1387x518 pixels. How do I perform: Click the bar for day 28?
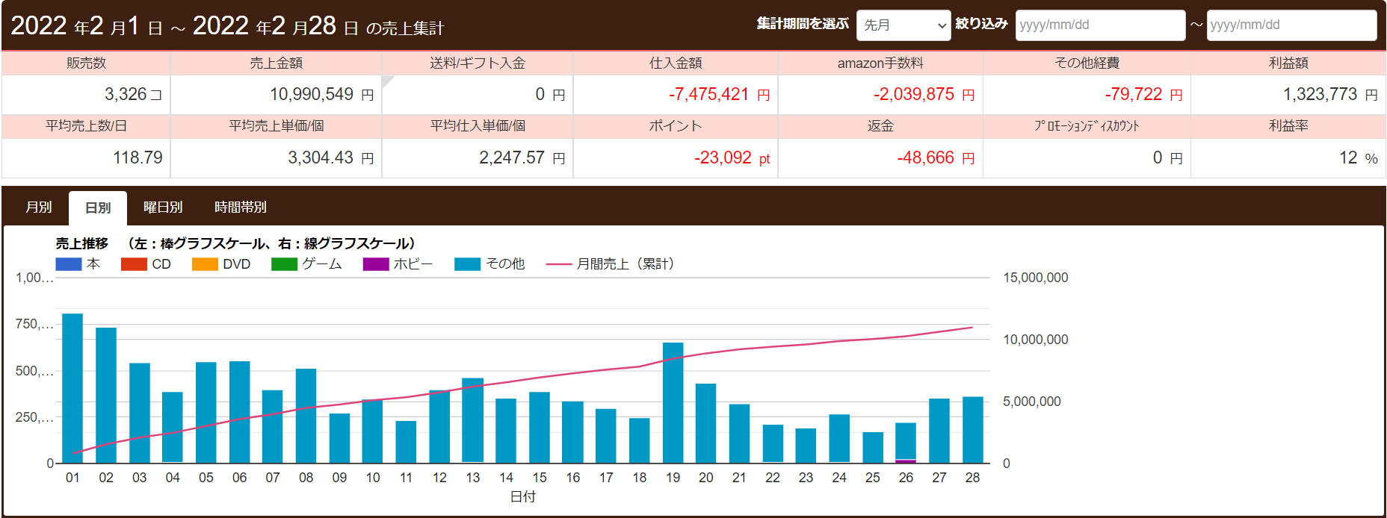972,430
